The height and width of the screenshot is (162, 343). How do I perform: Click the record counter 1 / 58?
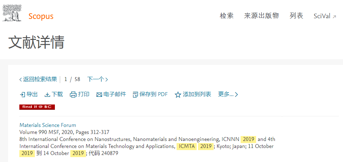click(x=72, y=79)
